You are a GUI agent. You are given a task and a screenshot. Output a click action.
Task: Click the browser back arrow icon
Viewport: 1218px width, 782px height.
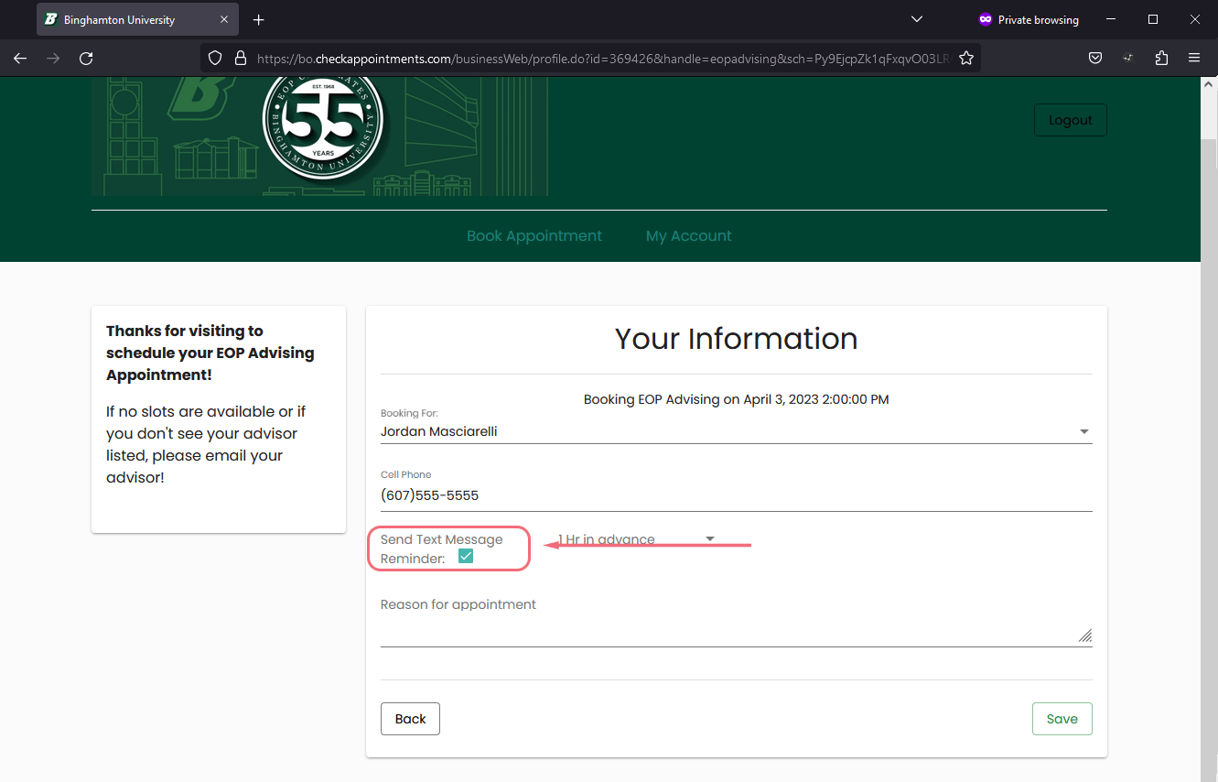(20, 58)
